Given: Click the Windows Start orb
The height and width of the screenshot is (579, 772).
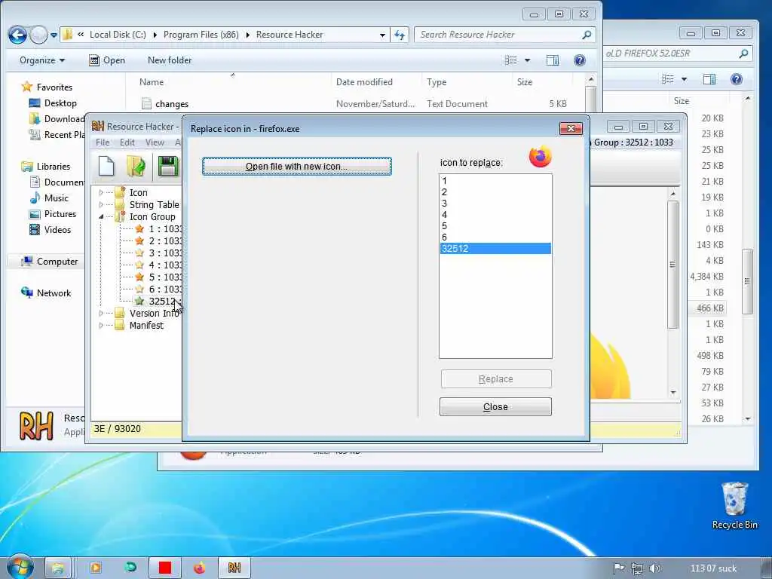Looking at the screenshot, I should (20, 566).
